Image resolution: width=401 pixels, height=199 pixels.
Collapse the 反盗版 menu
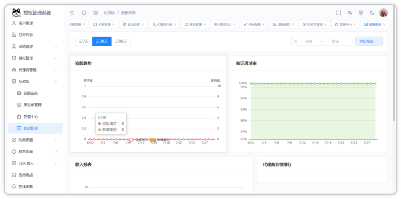35,81
